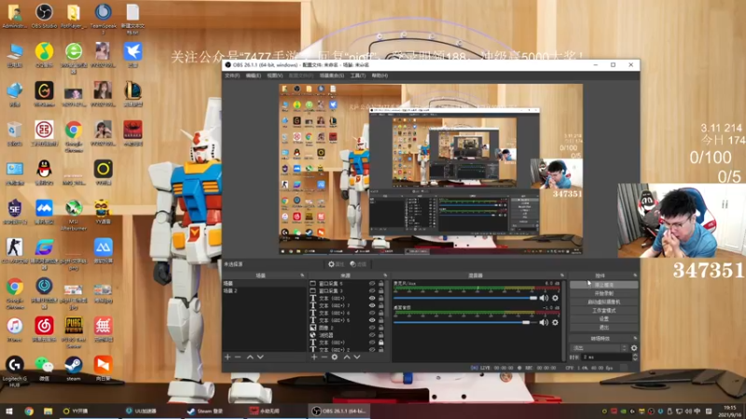The height and width of the screenshot is (419, 746).
Task: Undock the 混音器 panel using its header icon
Action: pyautogui.click(x=562, y=276)
